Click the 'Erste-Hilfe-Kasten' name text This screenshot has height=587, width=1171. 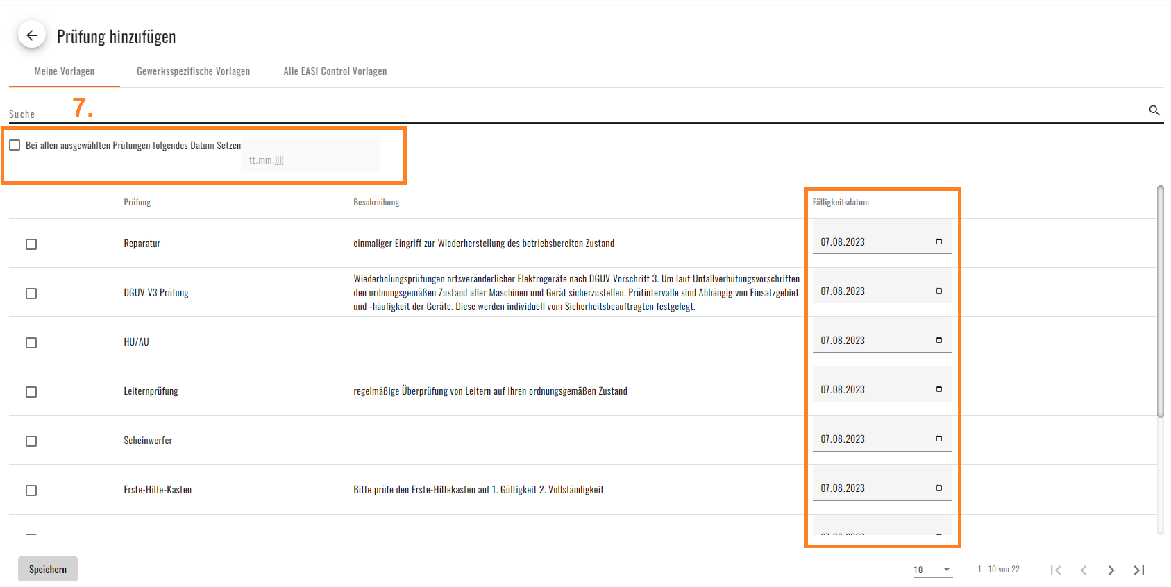point(158,490)
